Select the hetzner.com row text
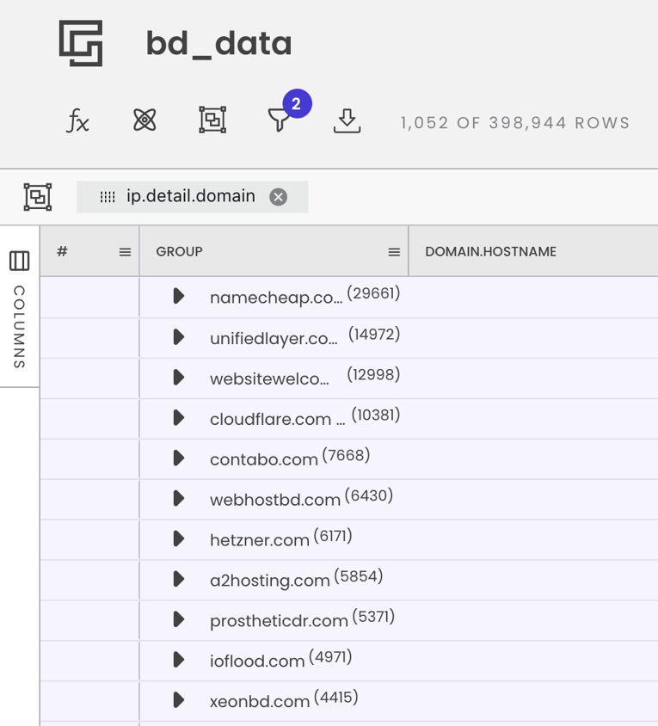 (259, 540)
